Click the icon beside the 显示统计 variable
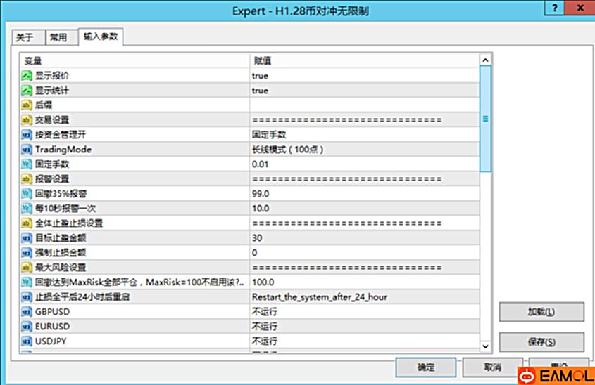The width and height of the screenshot is (595, 385). click(x=26, y=91)
